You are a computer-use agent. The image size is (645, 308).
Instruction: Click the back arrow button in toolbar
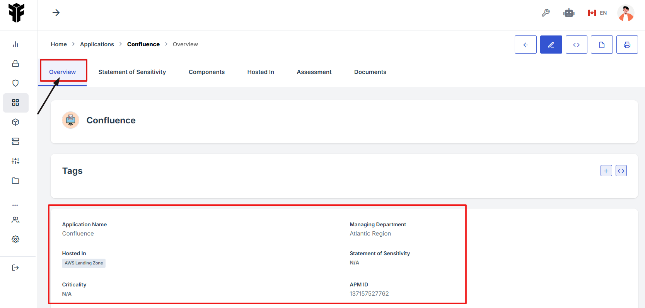(525, 45)
